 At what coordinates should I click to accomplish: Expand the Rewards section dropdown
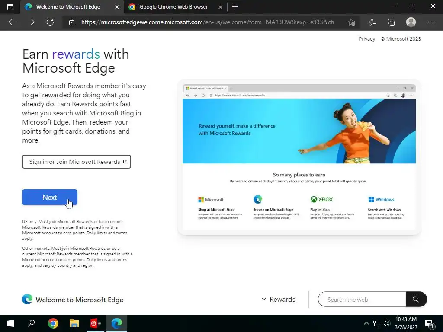tap(278, 299)
